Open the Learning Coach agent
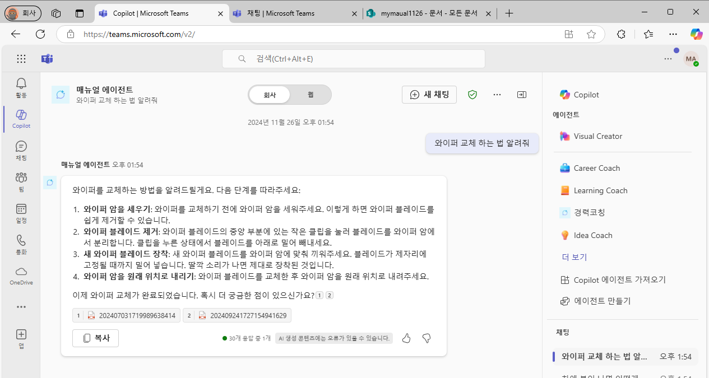This screenshot has height=378, width=709. [594, 190]
